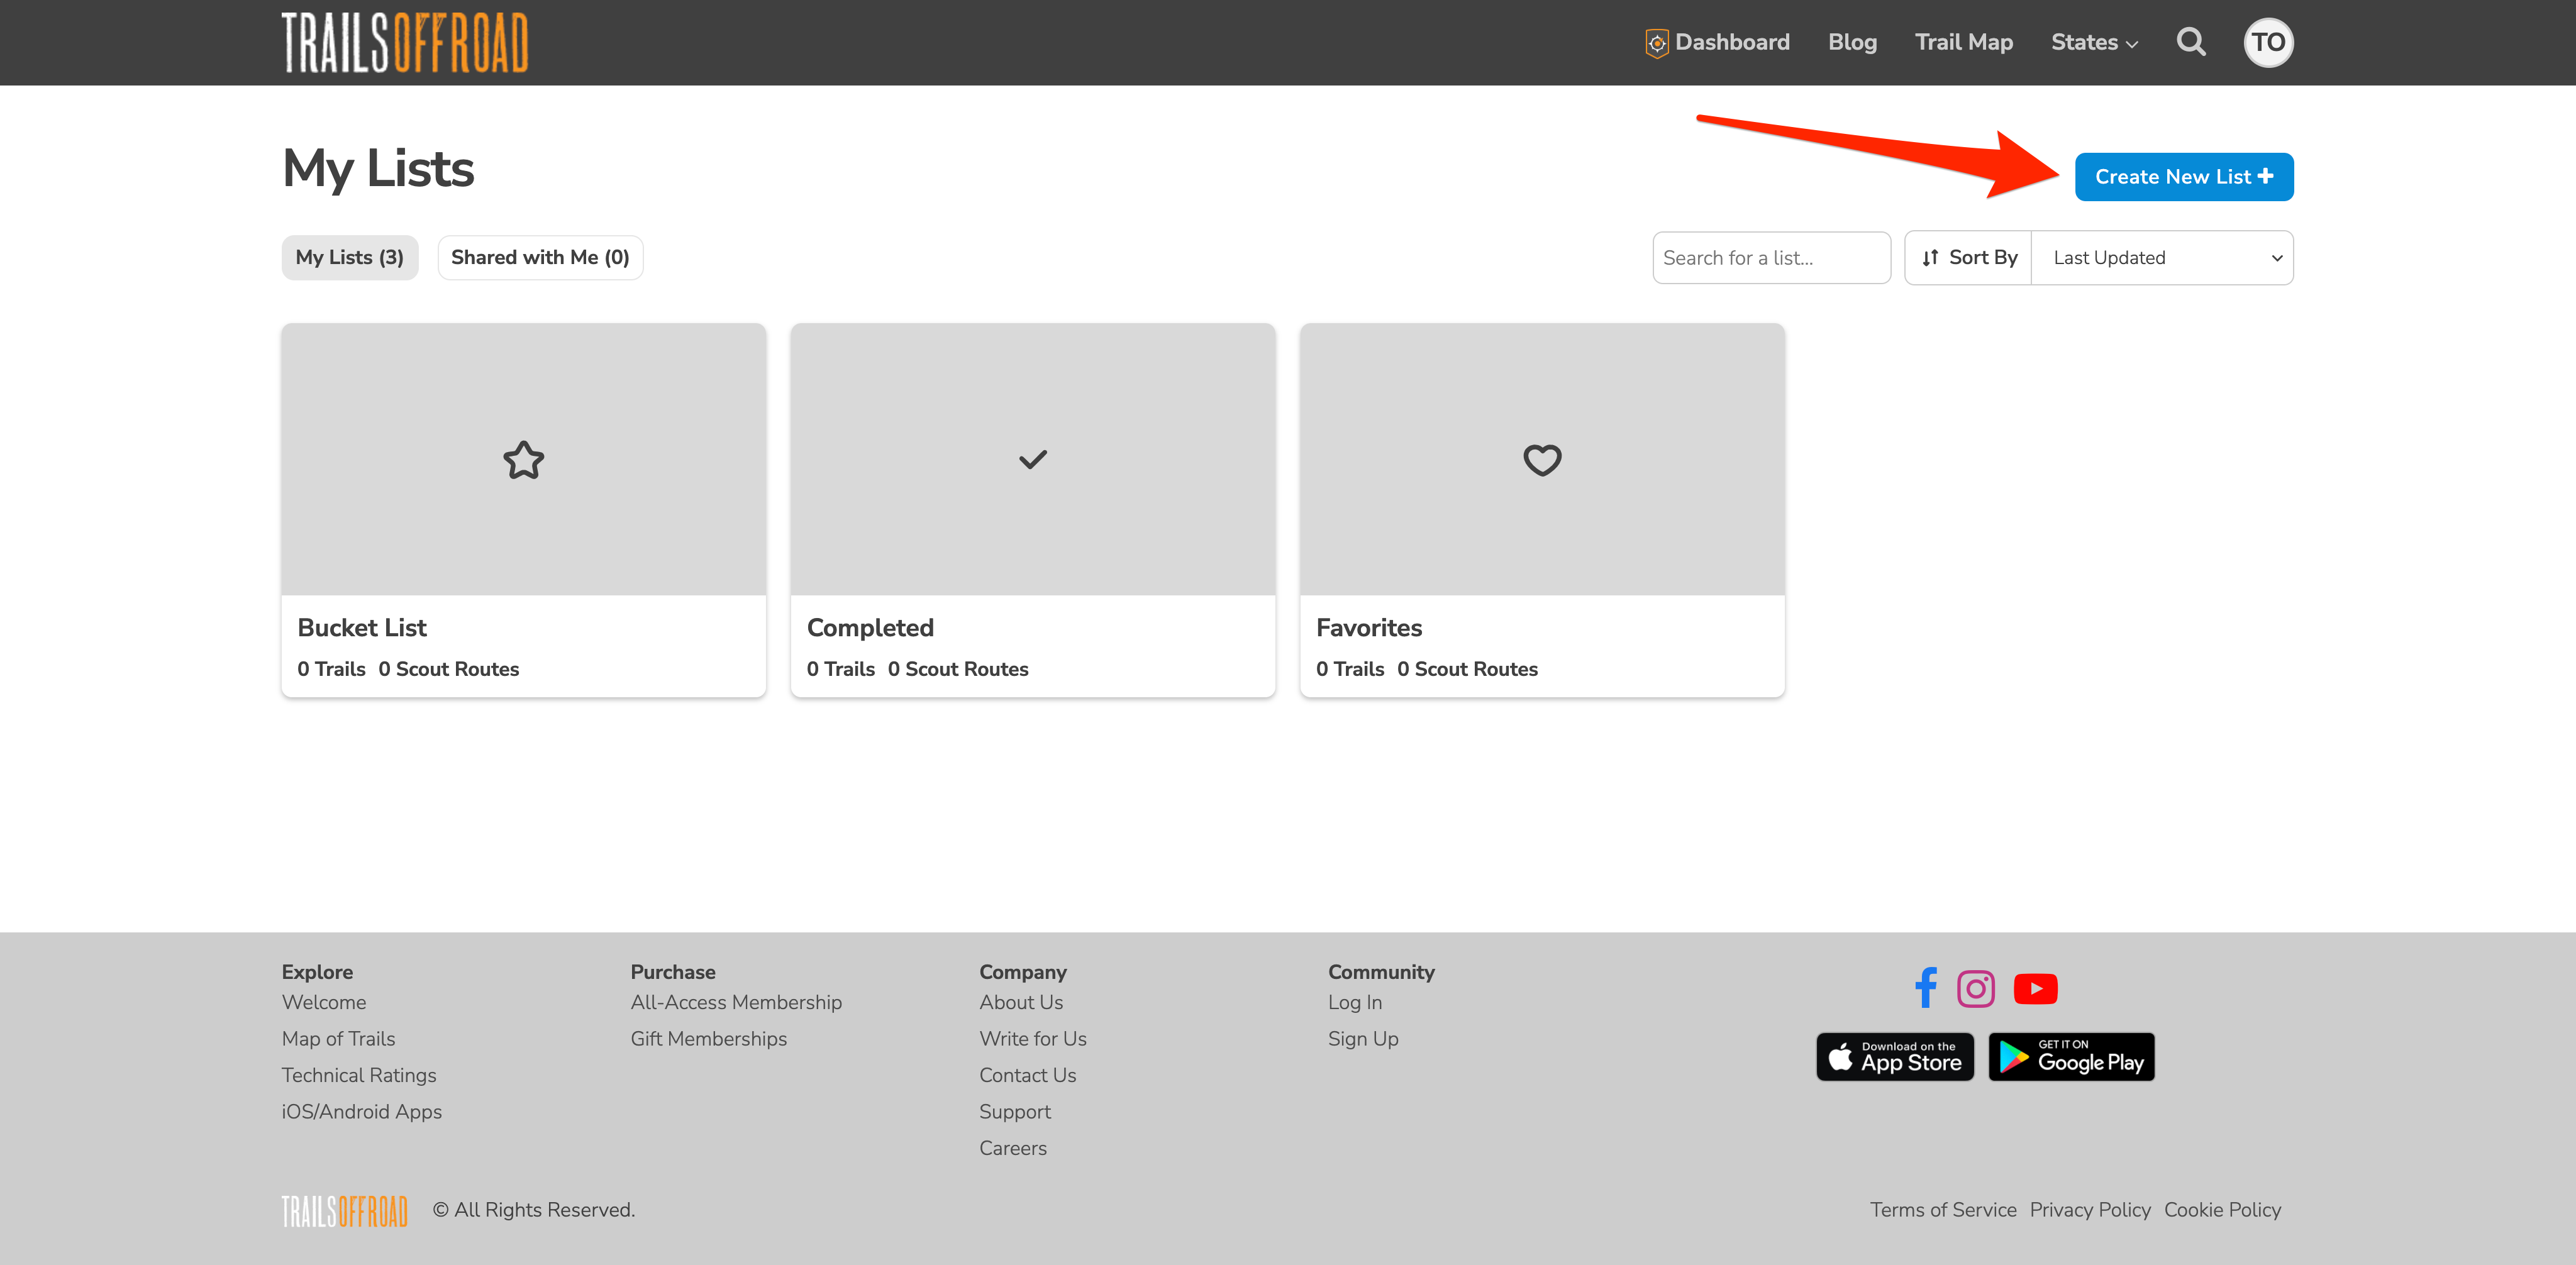Image resolution: width=2576 pixels, height=1265 pixels.
Task: Click Get it on Google Play badge
Action: 2071,1057
